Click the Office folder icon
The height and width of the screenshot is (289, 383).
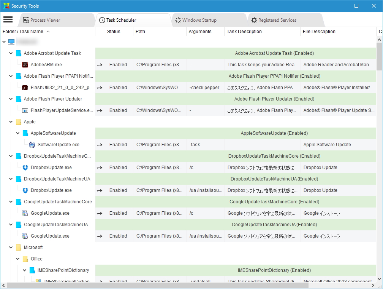[x=25, y=259]
